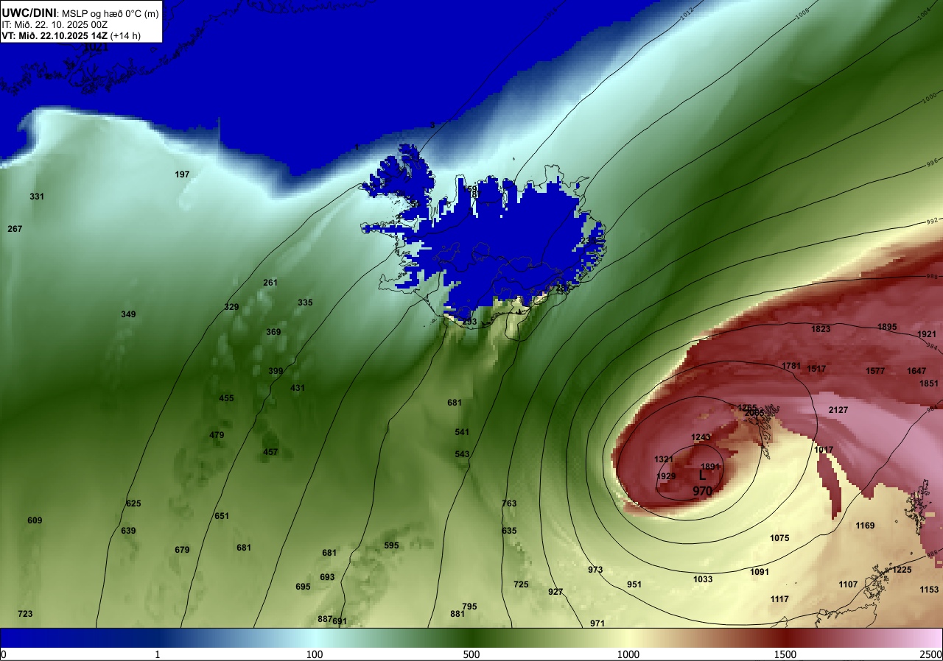Click the height value '951'
Image resolution: width=943 pixels, height=661 pixels.
[x=634, y=584]
